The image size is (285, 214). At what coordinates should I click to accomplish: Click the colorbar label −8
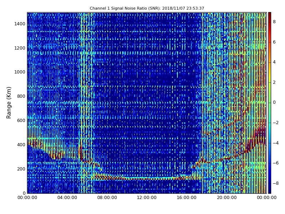(x=276, y=183)
